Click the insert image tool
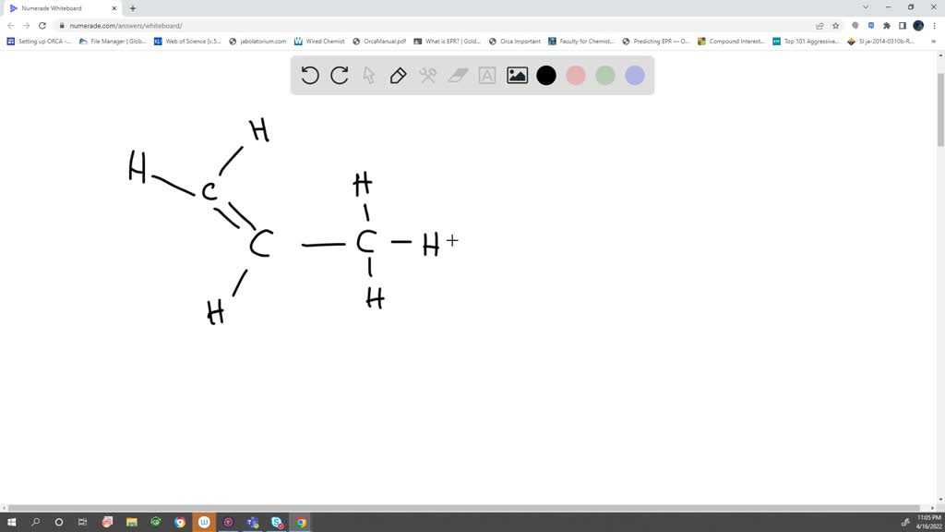The height and width of the screenshot is (532, 945). coord(517,76)
